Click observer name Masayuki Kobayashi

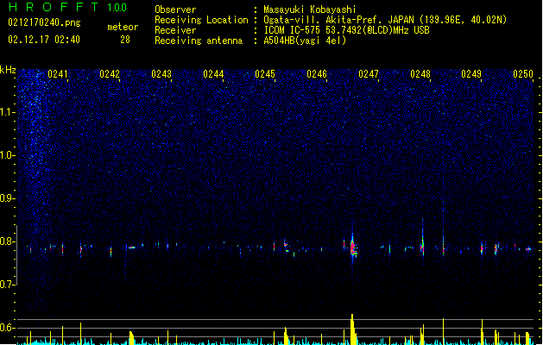(310, 9)
